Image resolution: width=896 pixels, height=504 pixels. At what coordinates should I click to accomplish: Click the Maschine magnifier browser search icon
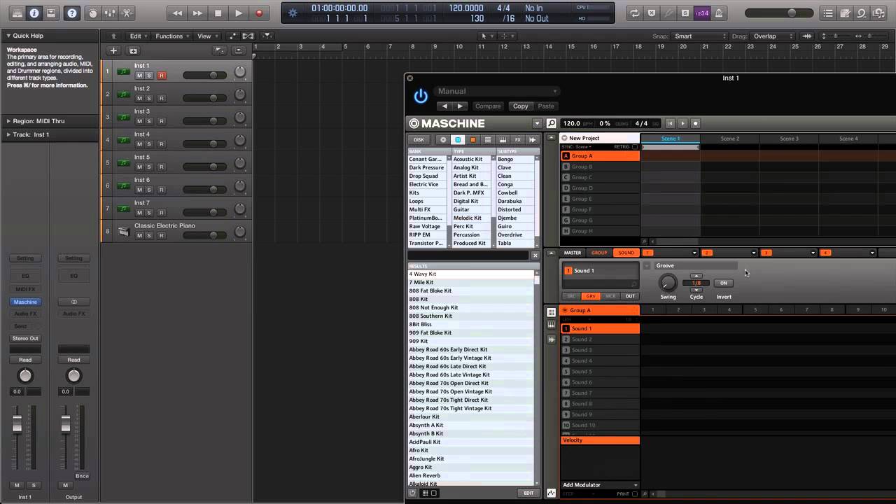point(552,123)
